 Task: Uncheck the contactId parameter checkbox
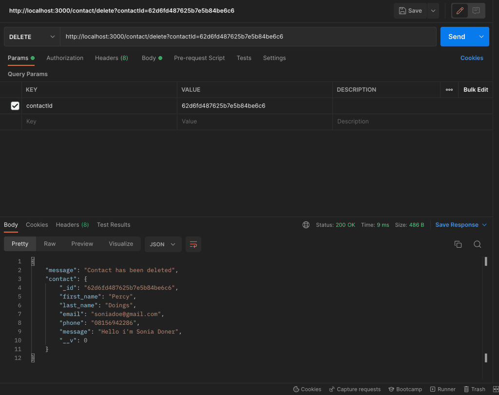coord(15,106)
